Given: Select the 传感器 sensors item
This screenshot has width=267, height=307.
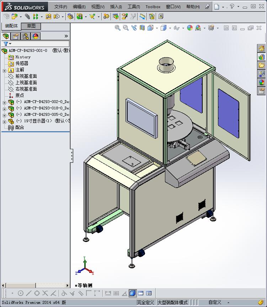Looking at the screenshot, I should 22,64.
